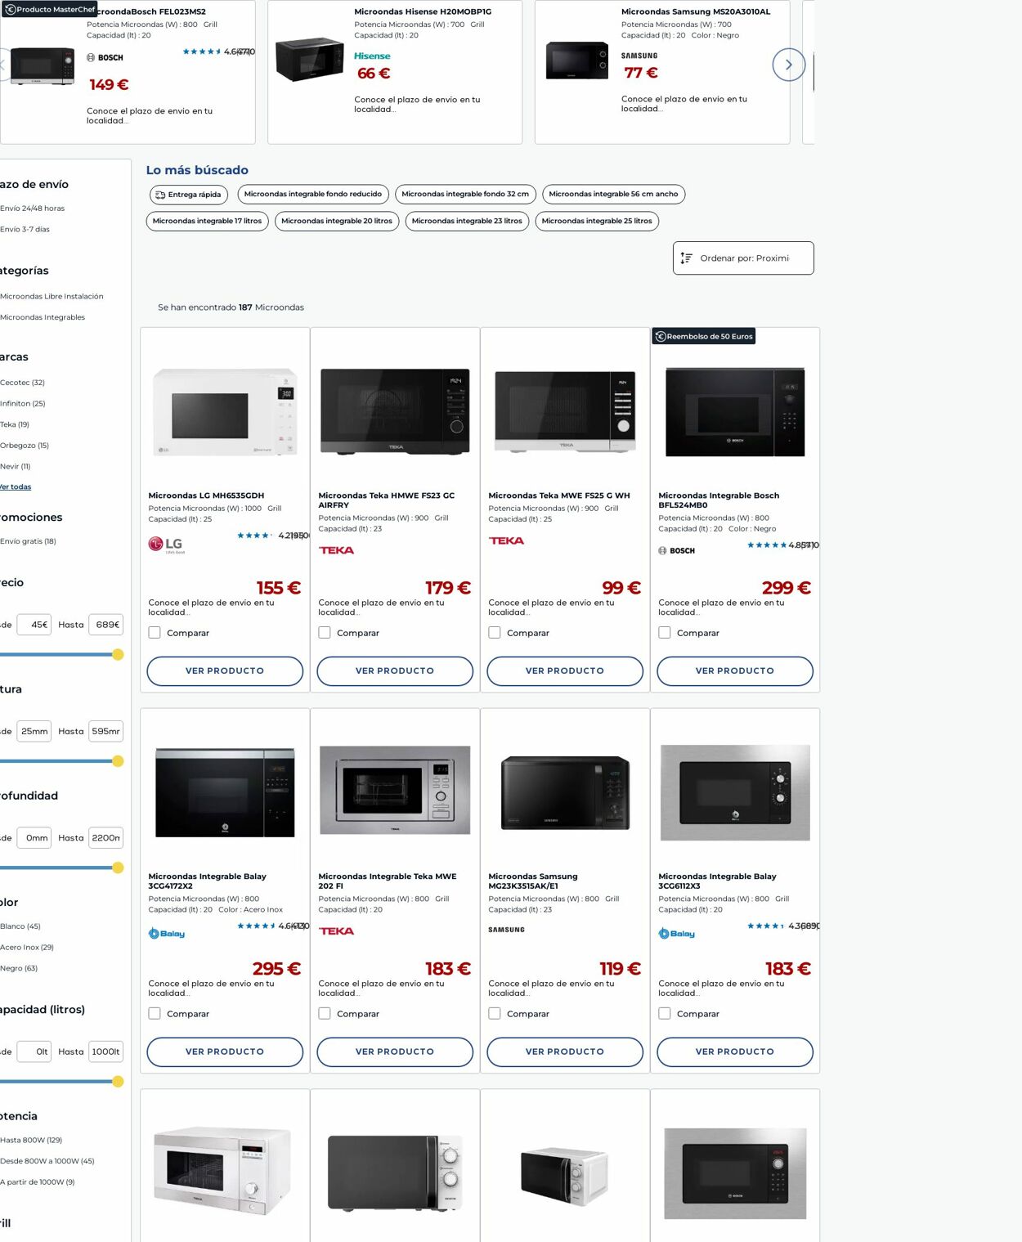Click the depth range slider handle
1022x1242 pixels.
click(118, 868)
